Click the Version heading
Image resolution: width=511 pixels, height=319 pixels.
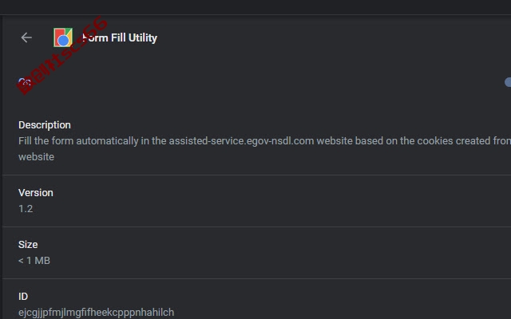36,193
